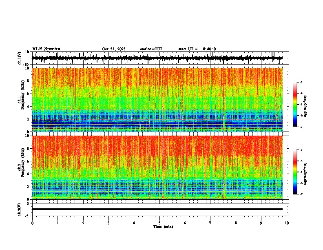323x250 pixels.
Task: Click the time axis tick label '9'
Action: coord(261,223)
